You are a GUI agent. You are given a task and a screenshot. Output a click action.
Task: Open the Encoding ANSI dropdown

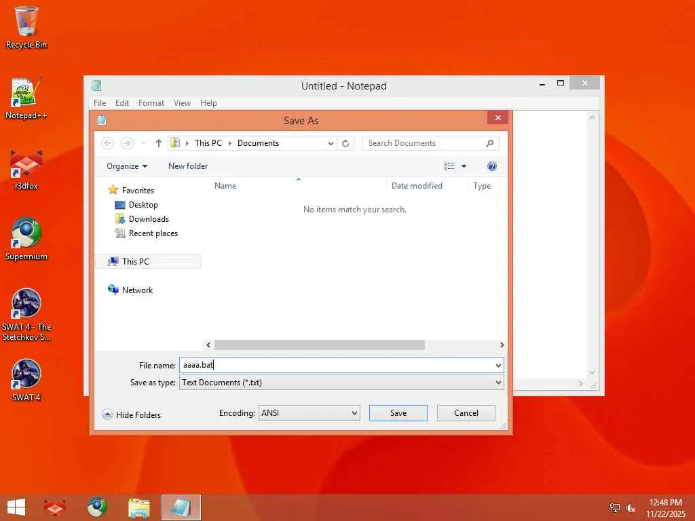pyautogui.click(x=309, y=413)
